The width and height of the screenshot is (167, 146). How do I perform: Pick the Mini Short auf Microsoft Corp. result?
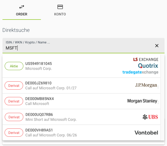(69, 117)
